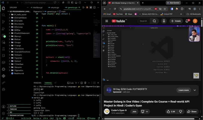The image size is (203, 120).
Task: Expand the 19generics folder
Action: (x=19, y=70)
